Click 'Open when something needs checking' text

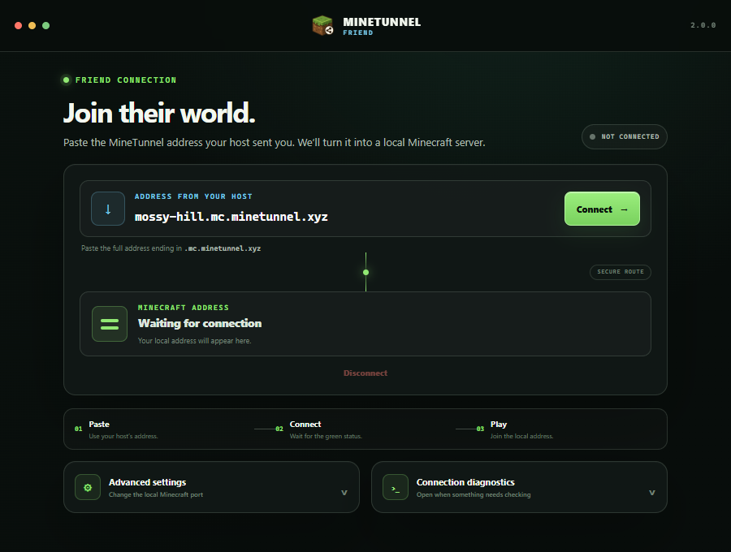pyautogui.click(x=474, y=494)
